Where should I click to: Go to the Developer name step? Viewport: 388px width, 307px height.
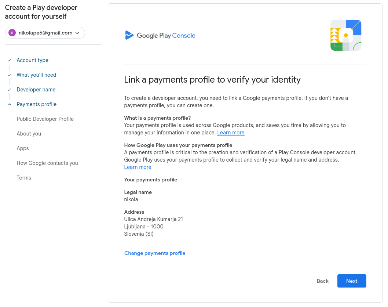click(36, 90)
